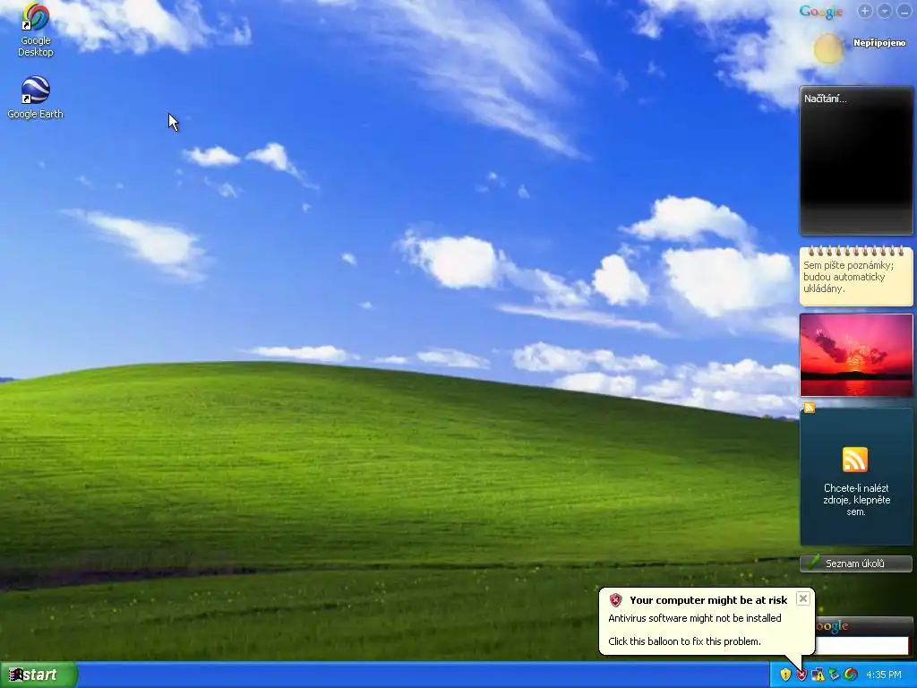Viewport: 917px width, 688px height.
Task: Open the 'Seznam úkolů' to-do list gadget
Action: click(856, 563)
